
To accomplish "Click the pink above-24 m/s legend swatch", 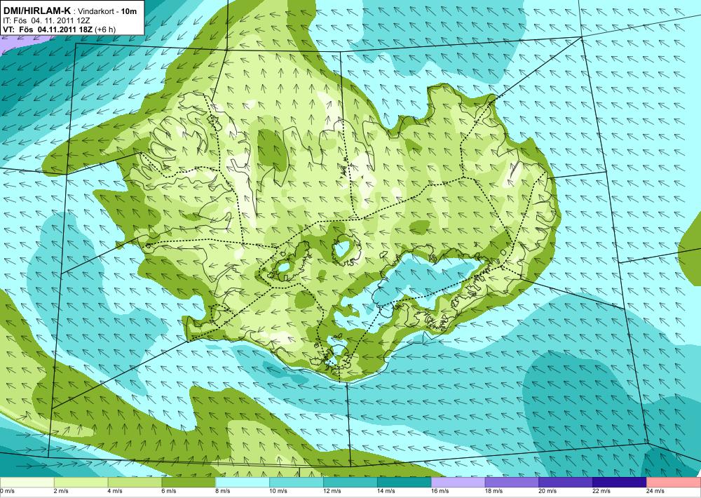I will point(674,483).
